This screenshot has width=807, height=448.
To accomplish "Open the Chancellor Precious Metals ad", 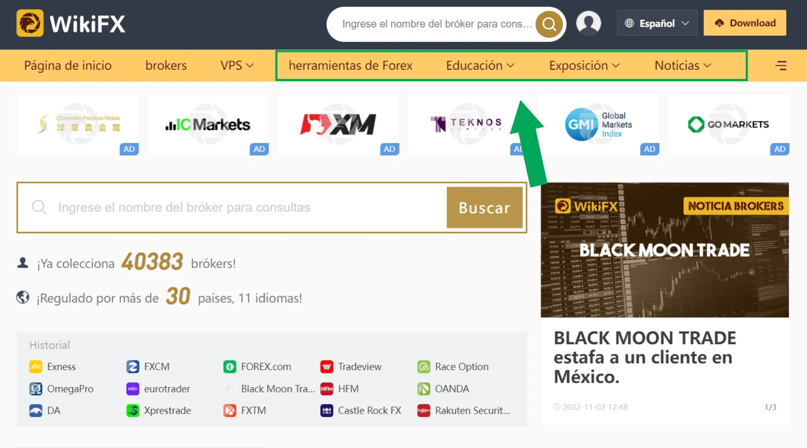I will [x=78, y=125].
